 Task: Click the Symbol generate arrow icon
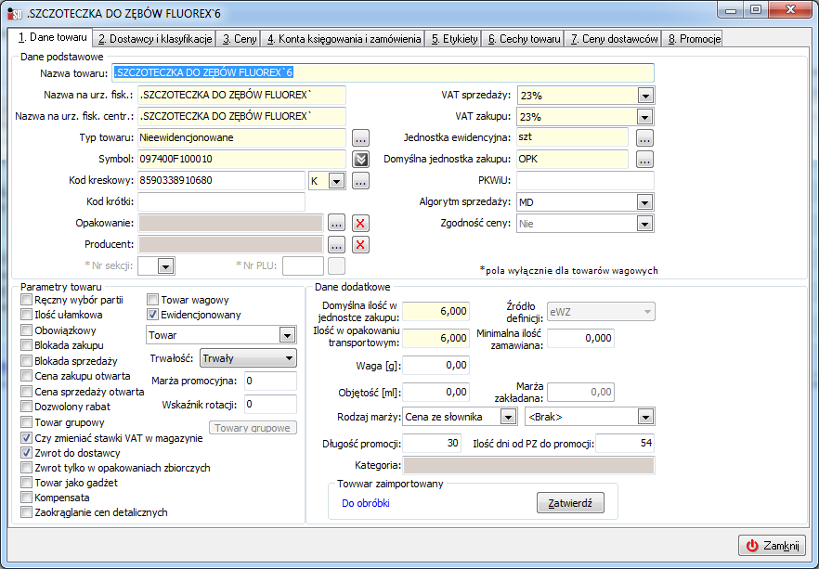click(360, 160)
